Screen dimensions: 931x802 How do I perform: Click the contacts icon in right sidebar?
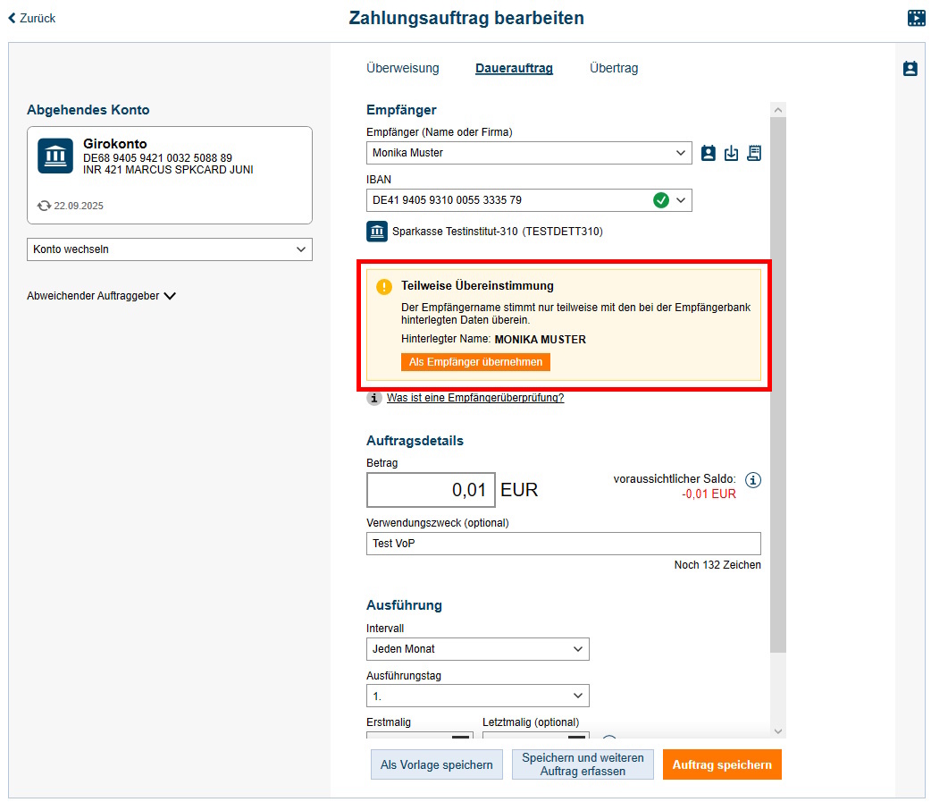pyautogui.click(x=910, y=69)
